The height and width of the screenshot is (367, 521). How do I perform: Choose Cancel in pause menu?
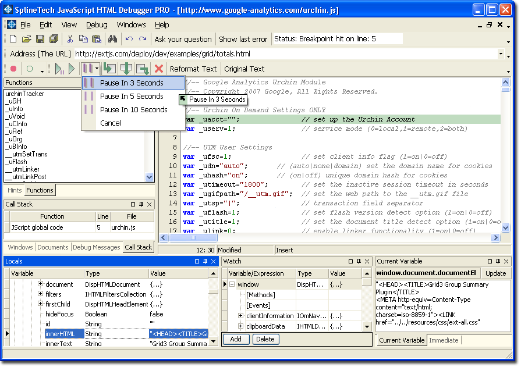tap(133, 123)
